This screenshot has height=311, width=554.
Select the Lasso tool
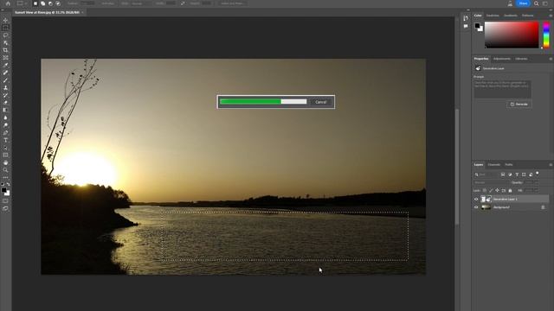tap(5, 35)
